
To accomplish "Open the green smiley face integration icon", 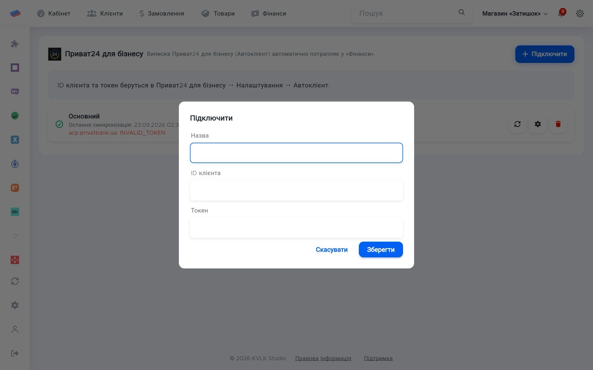I will point(15,116).
